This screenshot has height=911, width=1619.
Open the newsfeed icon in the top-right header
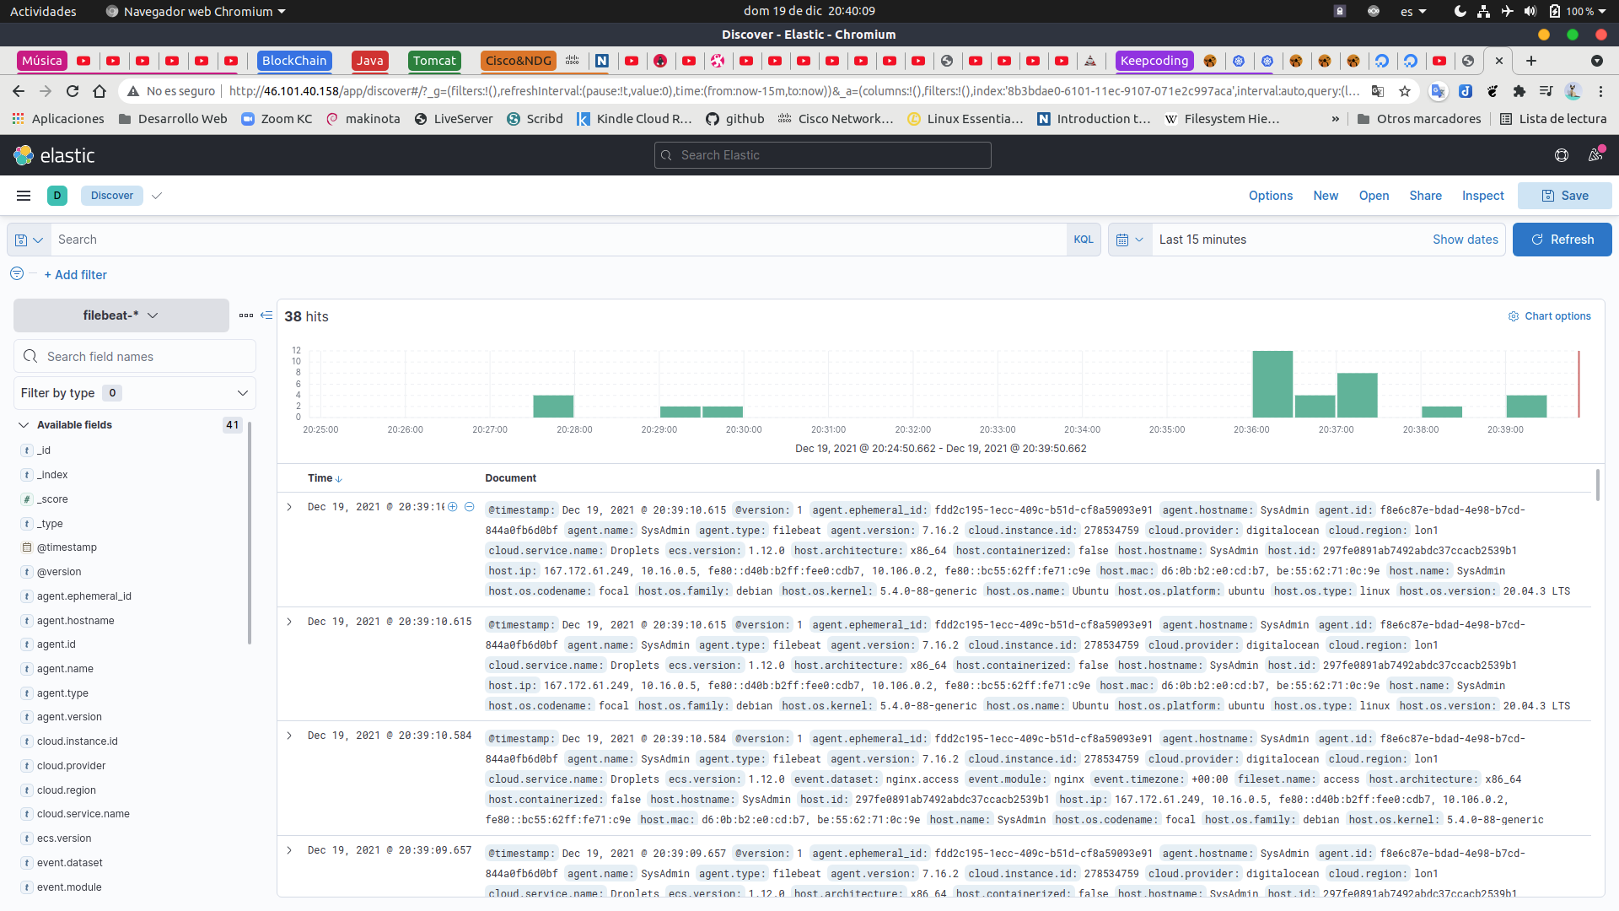[x=1595, y=155]
